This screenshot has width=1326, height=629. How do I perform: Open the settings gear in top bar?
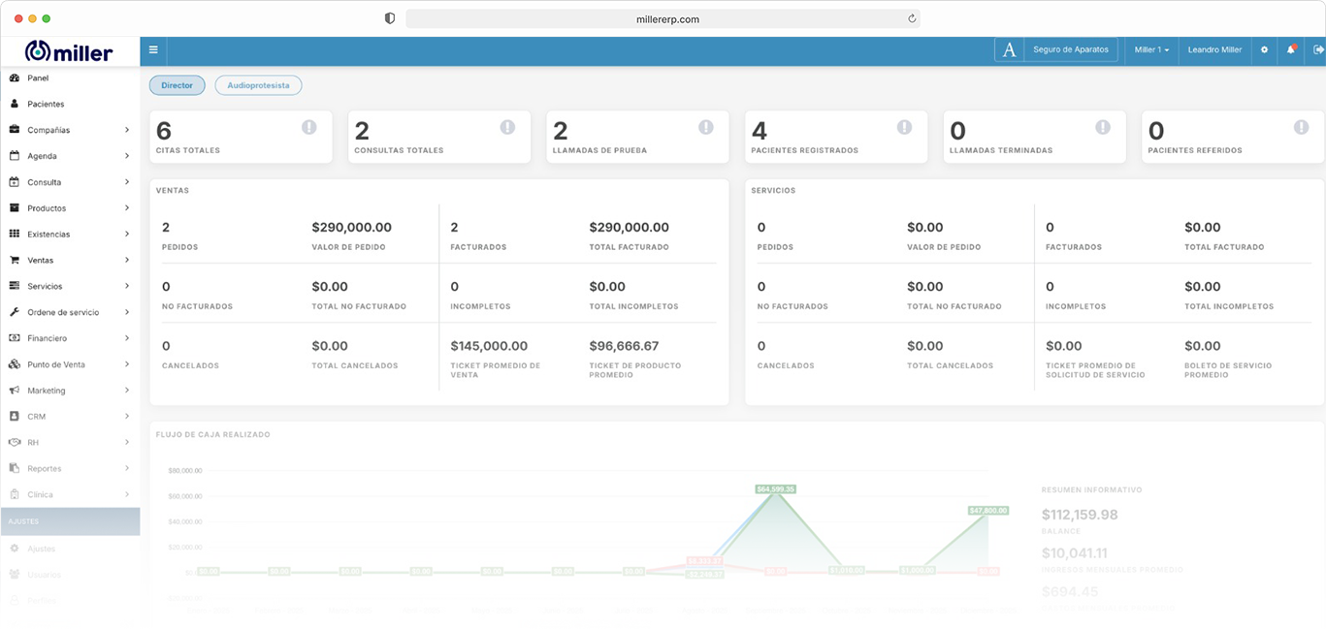click(x=1264, y=49)
